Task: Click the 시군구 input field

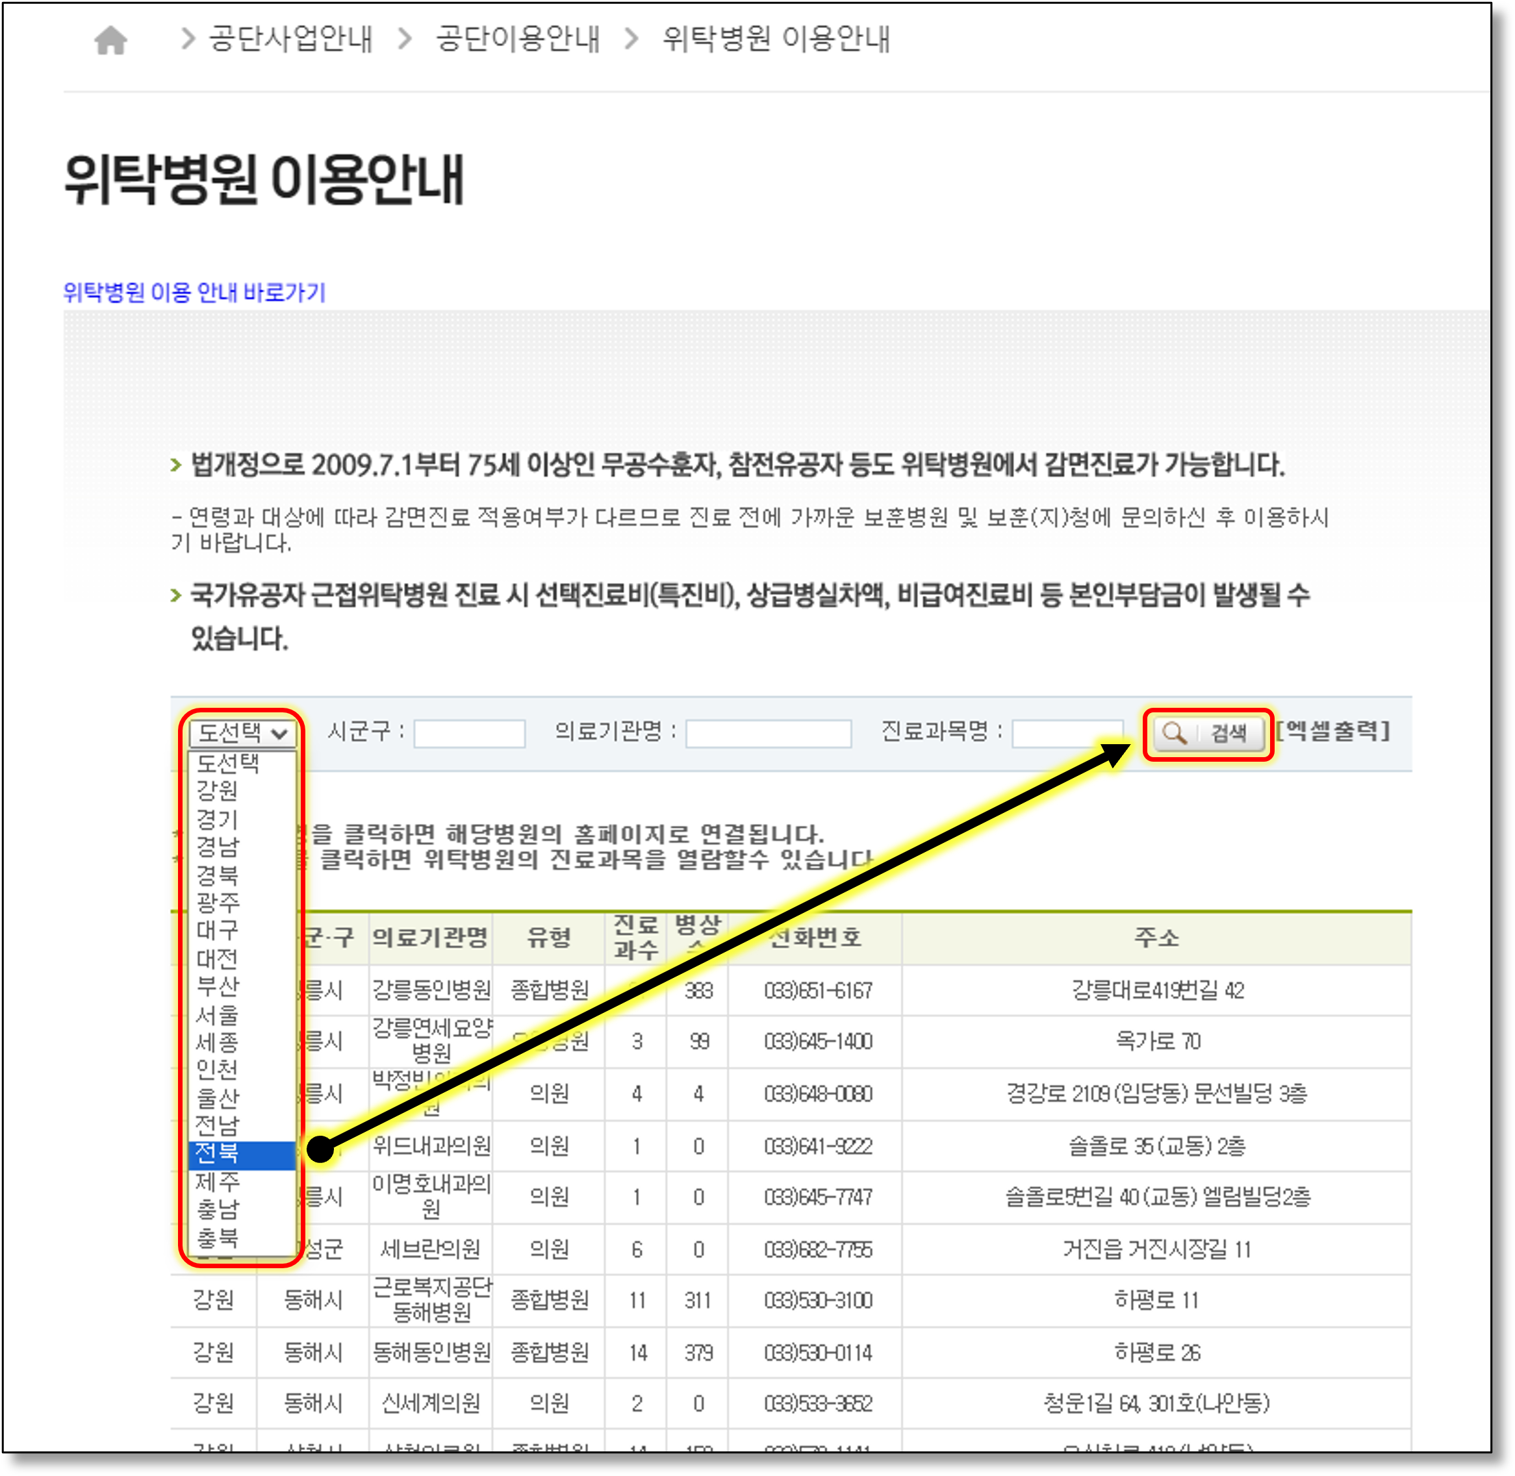Action: [469, 733]
